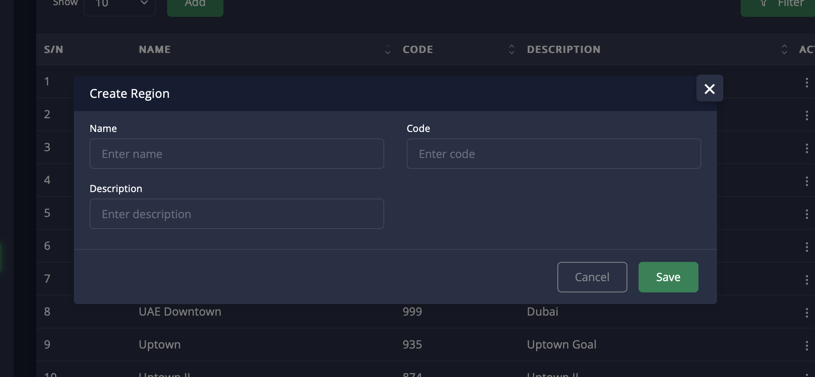Expand the Show entries dropdown
815x377 pixels.
coord(120,5)
